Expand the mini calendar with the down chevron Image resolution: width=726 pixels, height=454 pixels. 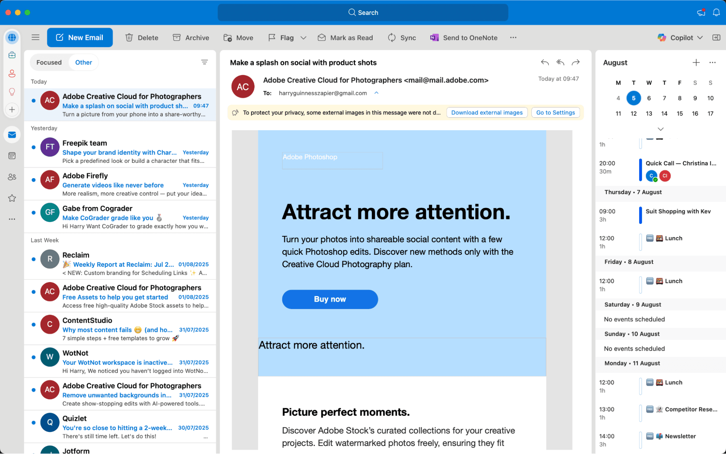(x=660, y=129)
